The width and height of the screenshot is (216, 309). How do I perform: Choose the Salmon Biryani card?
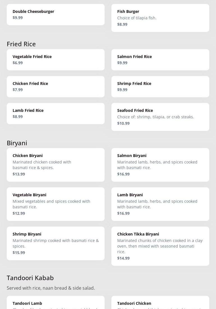160,165
